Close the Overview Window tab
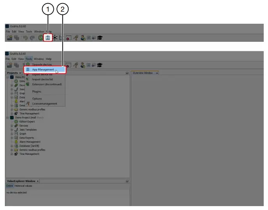The width and height of the screenshot is (268, 210). click(157, 73)
